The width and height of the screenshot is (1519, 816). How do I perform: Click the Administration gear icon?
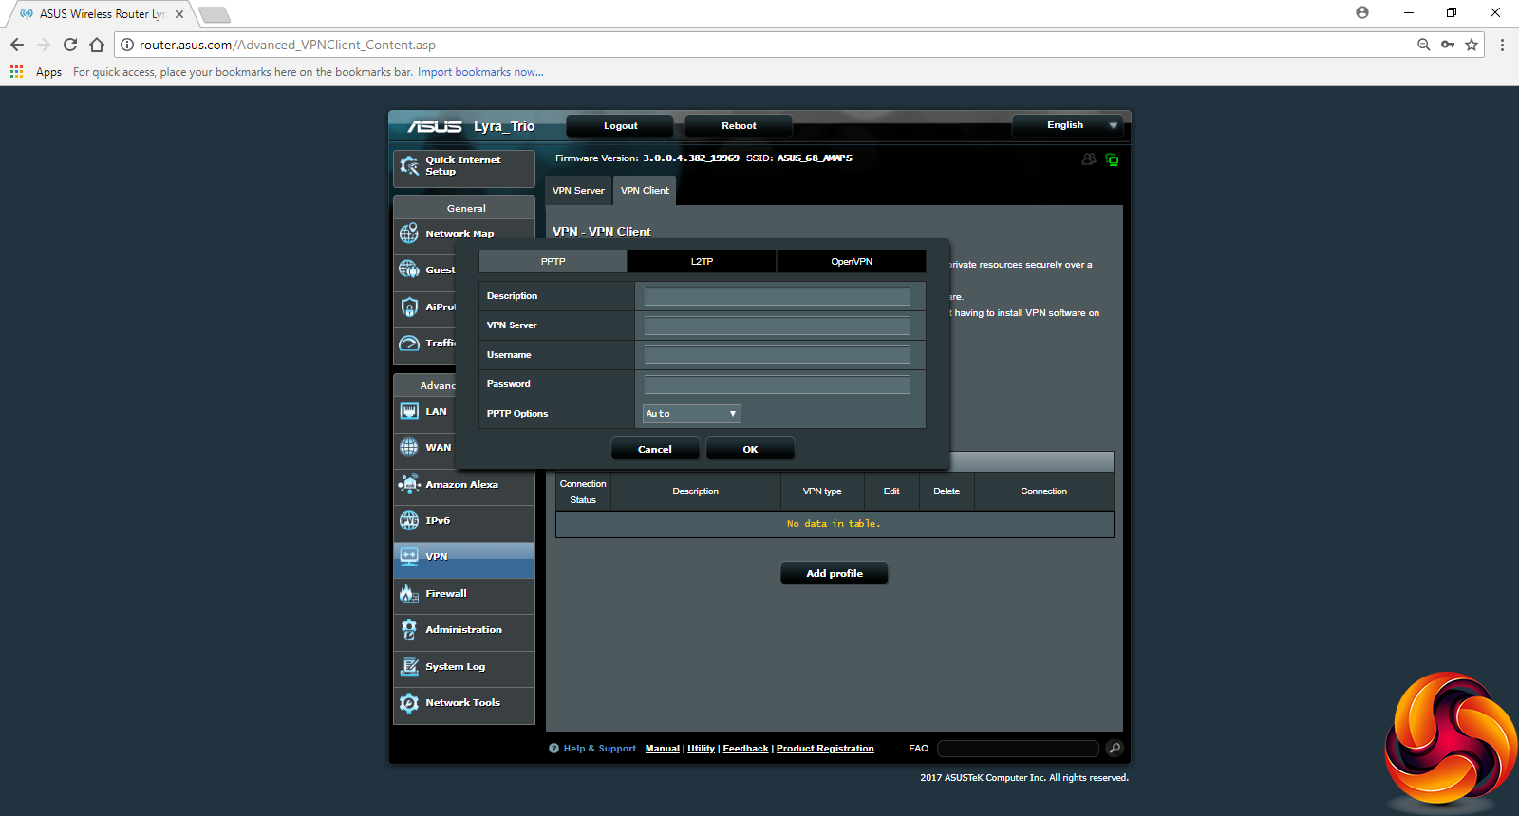(409, 630)
